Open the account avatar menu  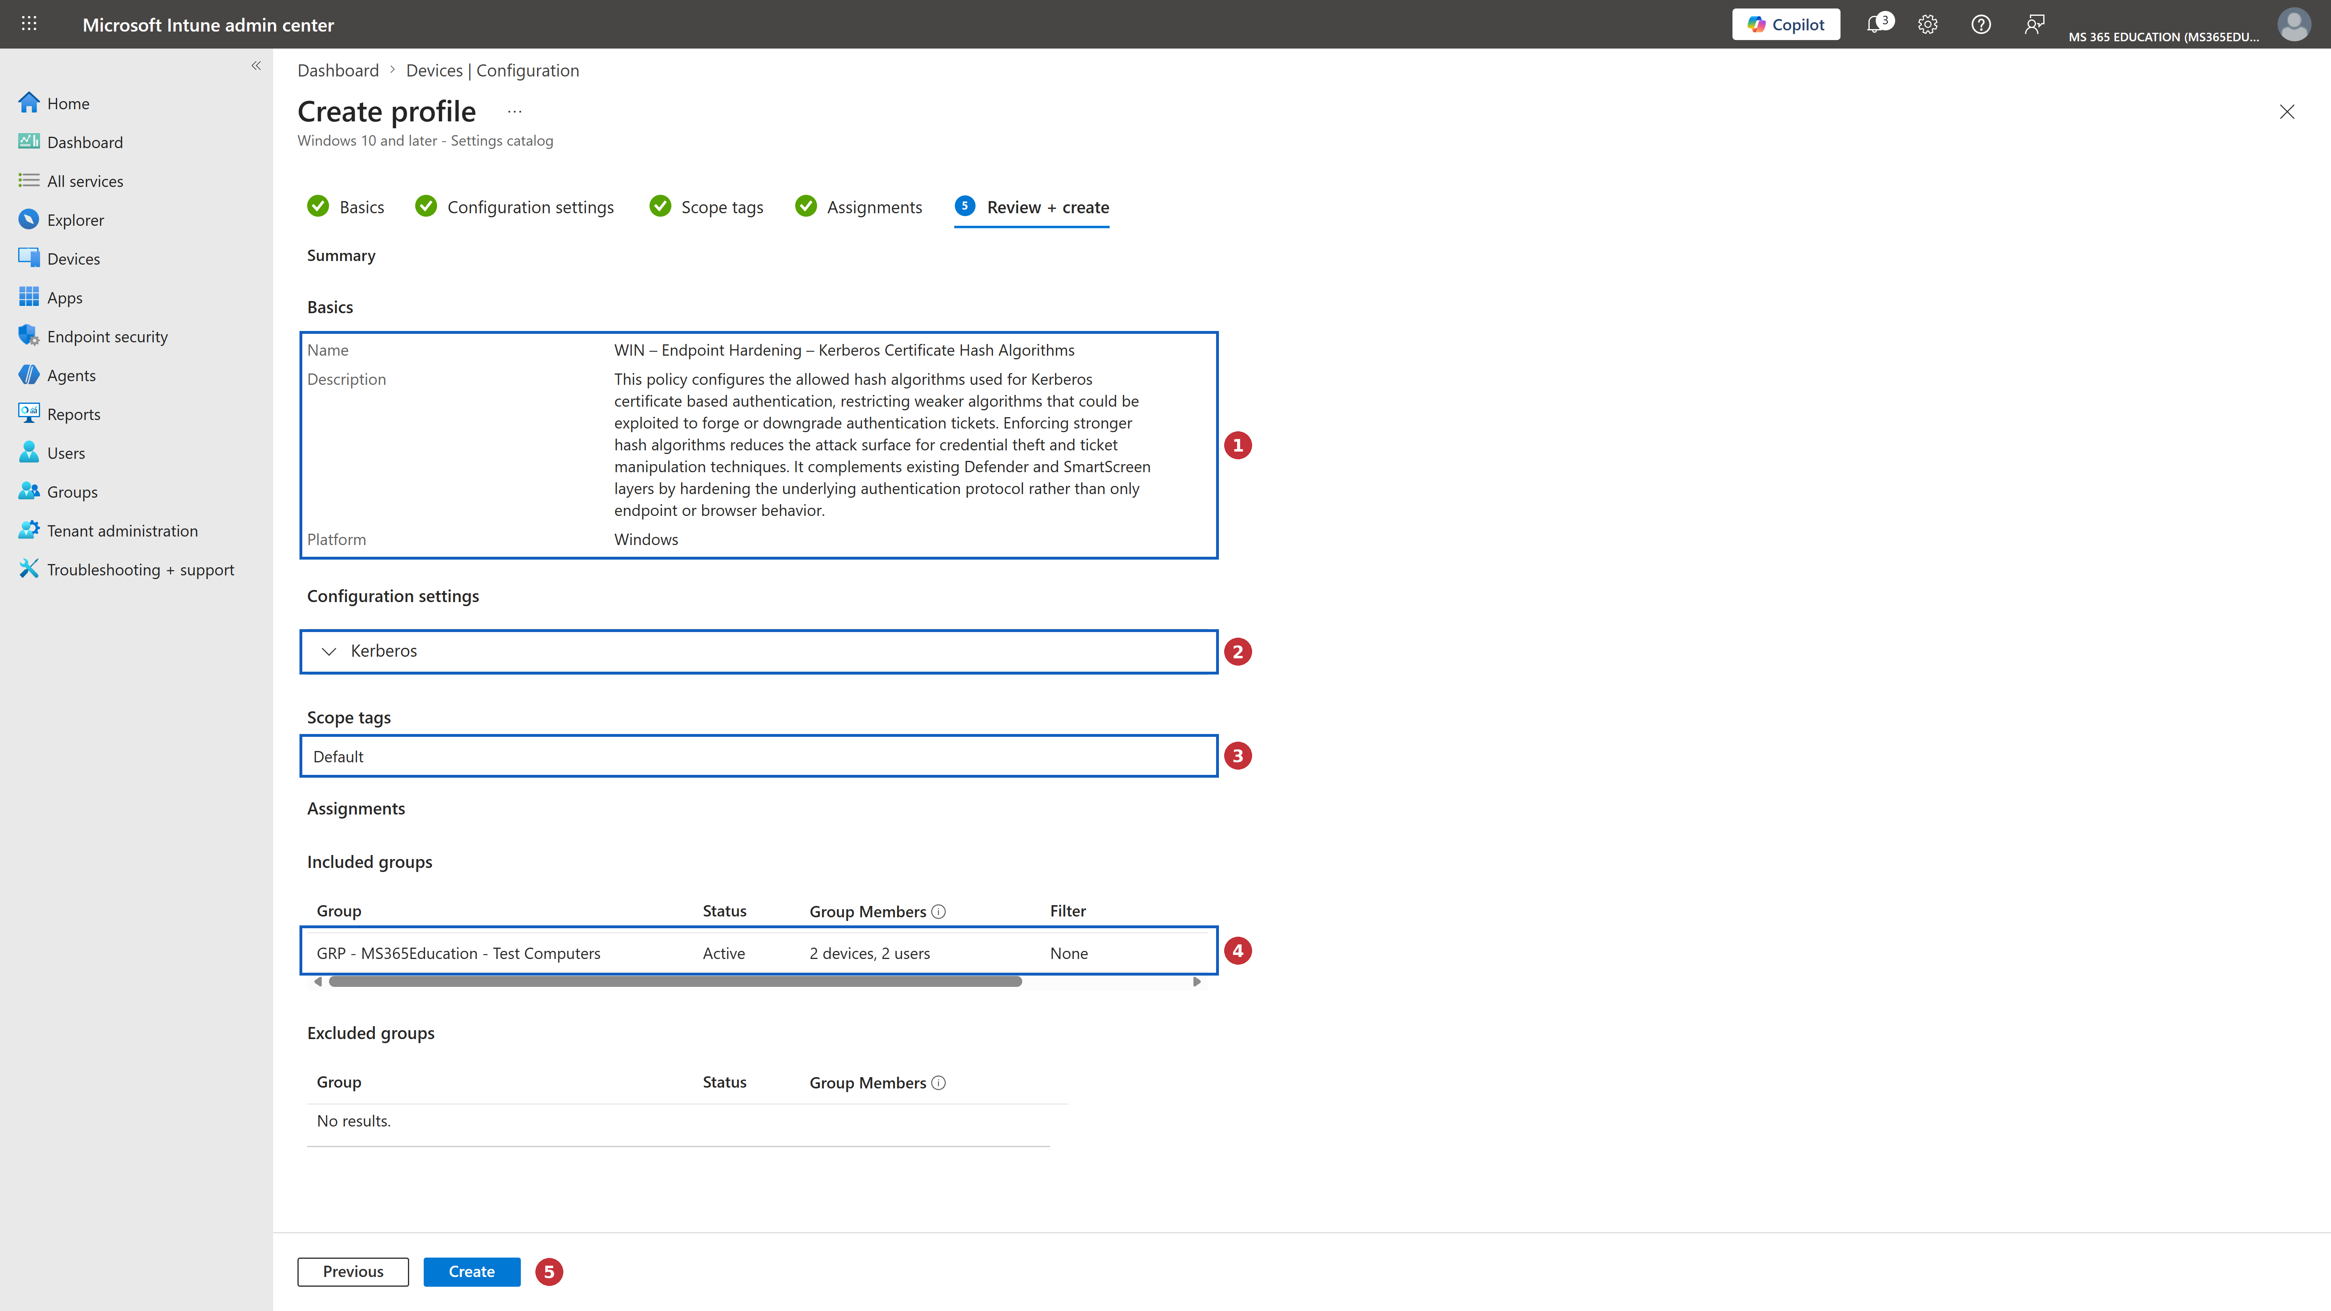point(2293,24)
